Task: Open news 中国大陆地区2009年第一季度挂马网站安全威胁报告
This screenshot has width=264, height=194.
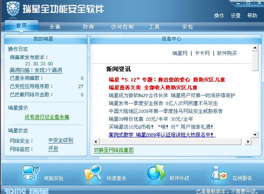Action: click(x=166, y=111)
